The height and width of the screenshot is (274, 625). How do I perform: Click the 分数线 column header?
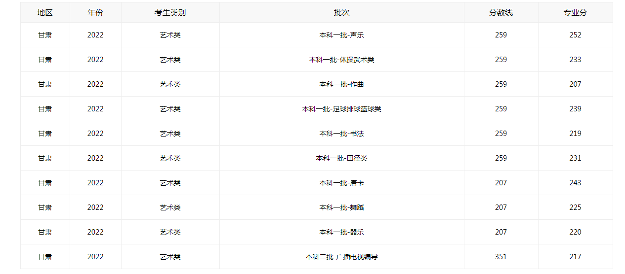pos(501,13)
